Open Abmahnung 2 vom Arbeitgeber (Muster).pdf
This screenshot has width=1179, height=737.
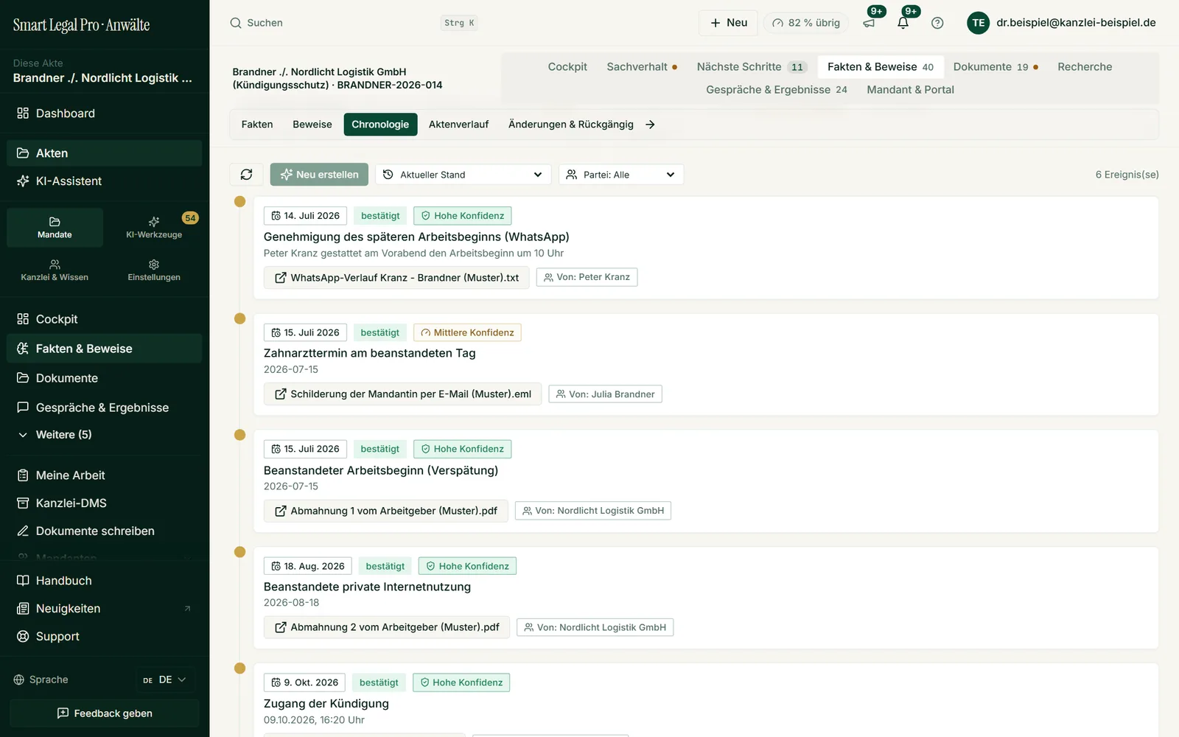click(x=387, y=628)
